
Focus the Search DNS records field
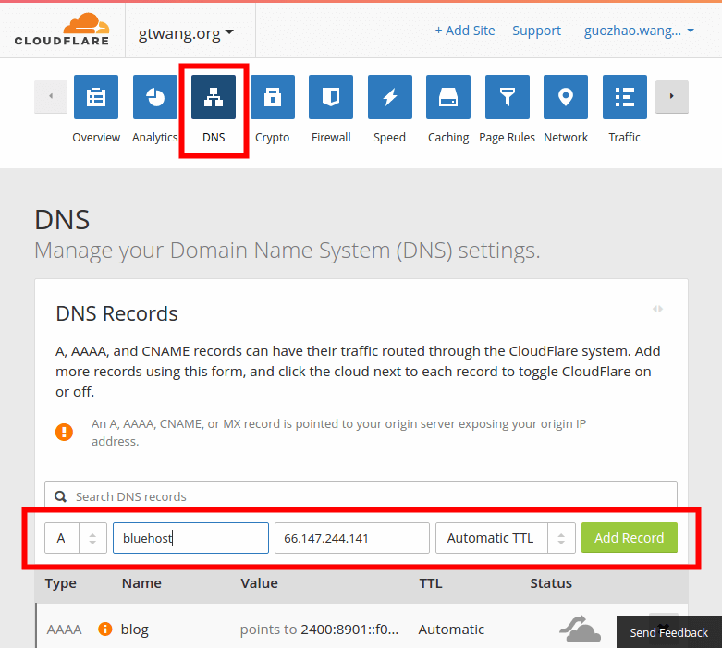[x=361, y=495]
